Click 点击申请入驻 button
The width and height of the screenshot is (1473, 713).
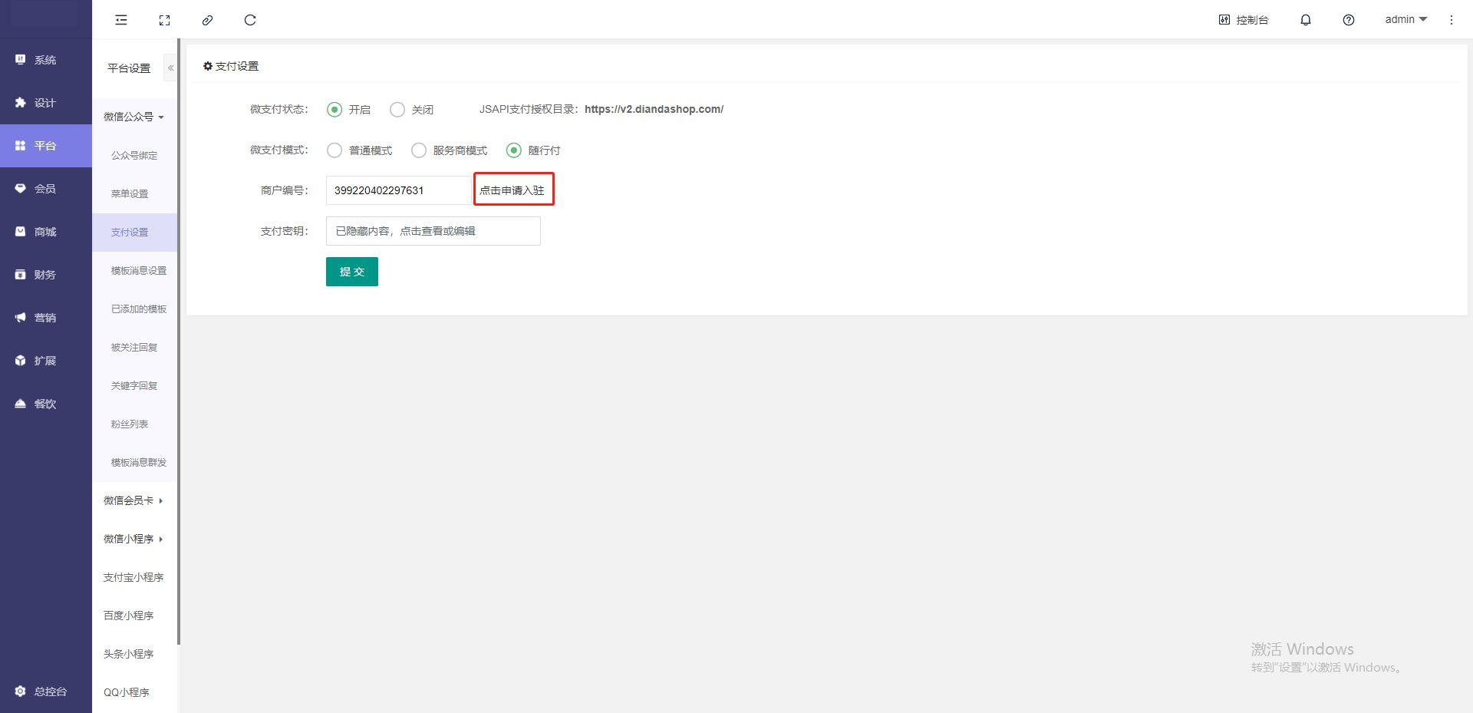click(x=512, y=190)
